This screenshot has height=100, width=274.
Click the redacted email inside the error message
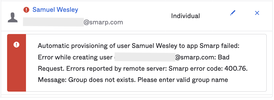point(145,57)
